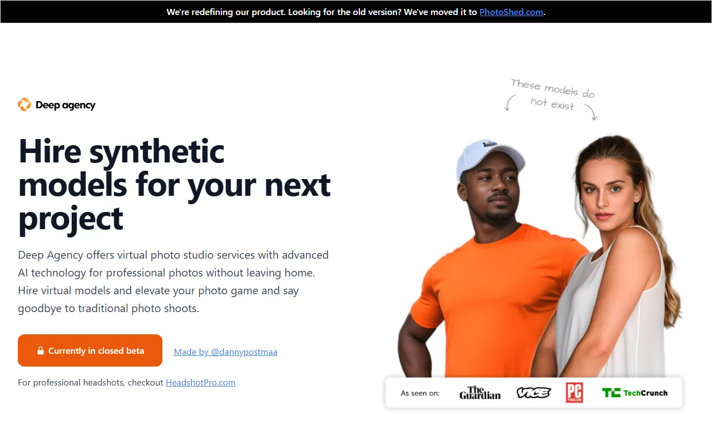Click the lock icon in beta button
This screenshot has width=712, height=445.
click(41, 351)
